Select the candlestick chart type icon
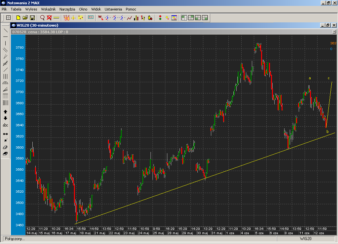The image size is (338, 244). click(150, 18)
